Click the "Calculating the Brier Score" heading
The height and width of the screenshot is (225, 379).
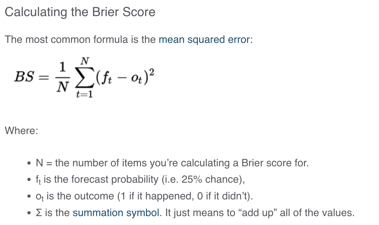[x=80, y=12]
